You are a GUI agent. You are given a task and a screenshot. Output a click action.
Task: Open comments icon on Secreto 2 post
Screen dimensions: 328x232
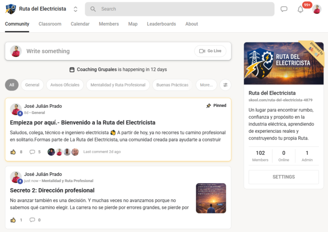[32, 220]
